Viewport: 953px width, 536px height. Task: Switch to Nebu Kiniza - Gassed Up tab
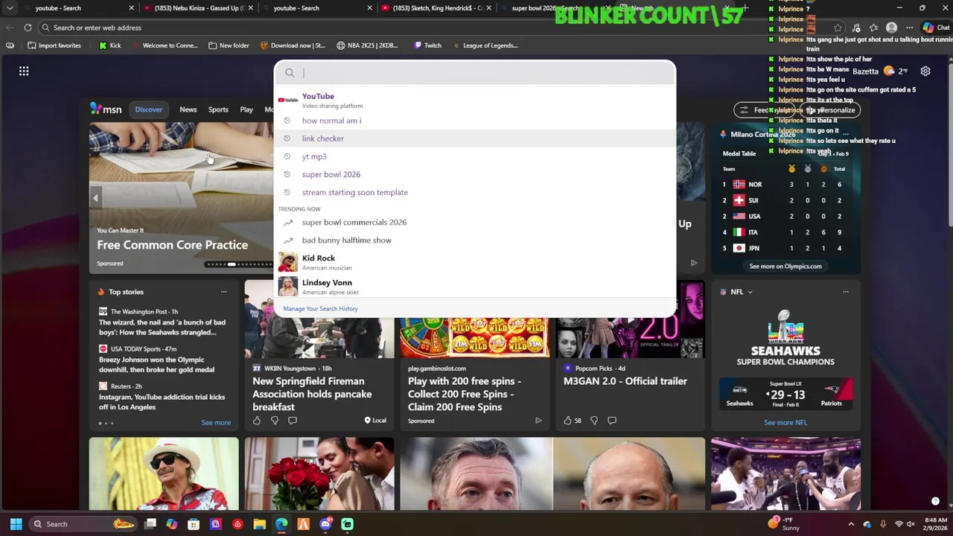tap(199, 8)
